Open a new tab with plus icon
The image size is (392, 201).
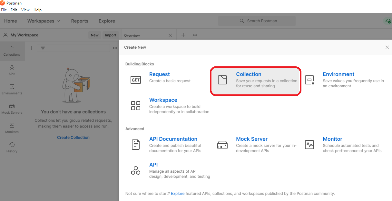183,35
